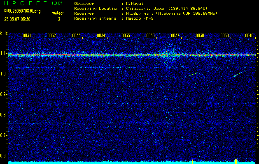Click the 0832 time tick label
The image size is (259, 164).
click(51, 36)
